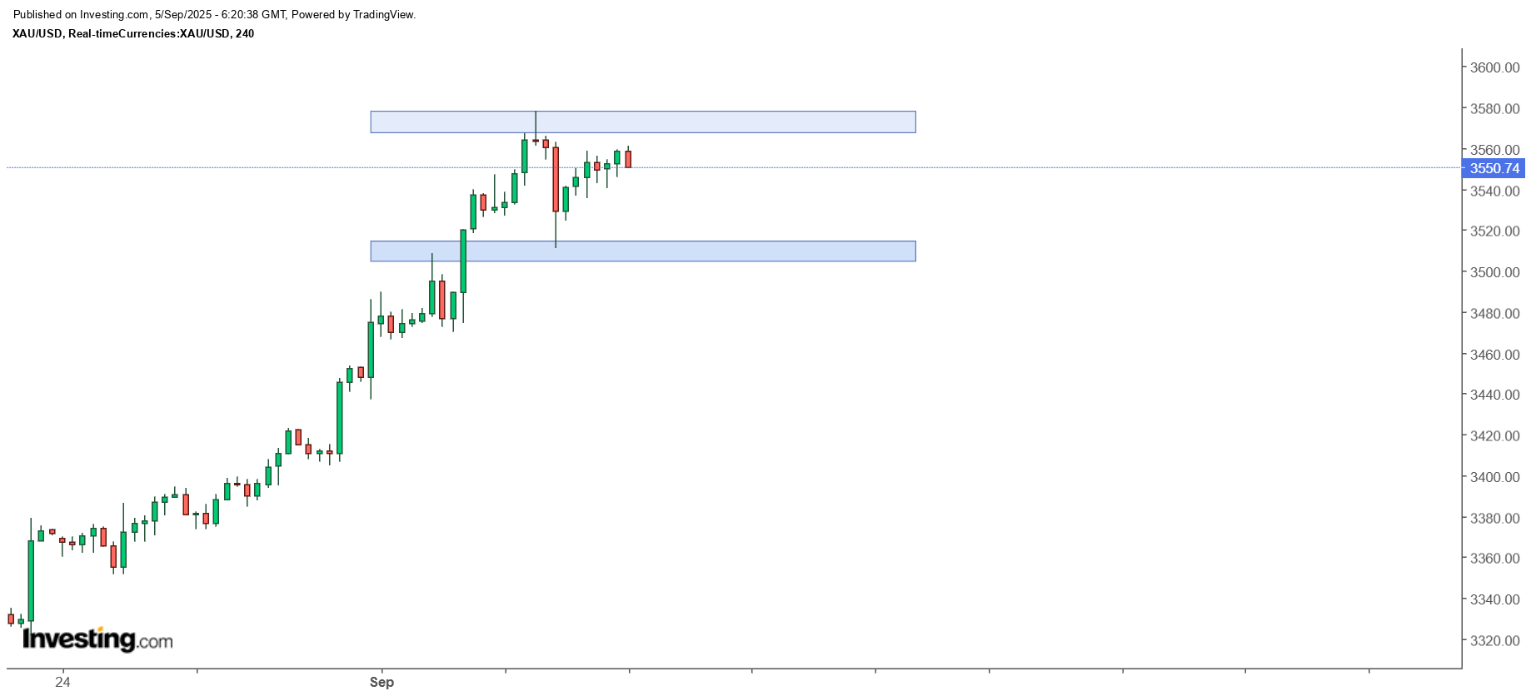
Task: Click the 3580.00 price axis label
Action: [1494, 109]
